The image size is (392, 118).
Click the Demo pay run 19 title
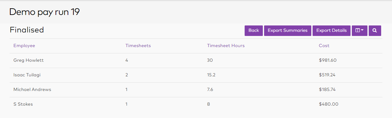click(44, 12)
